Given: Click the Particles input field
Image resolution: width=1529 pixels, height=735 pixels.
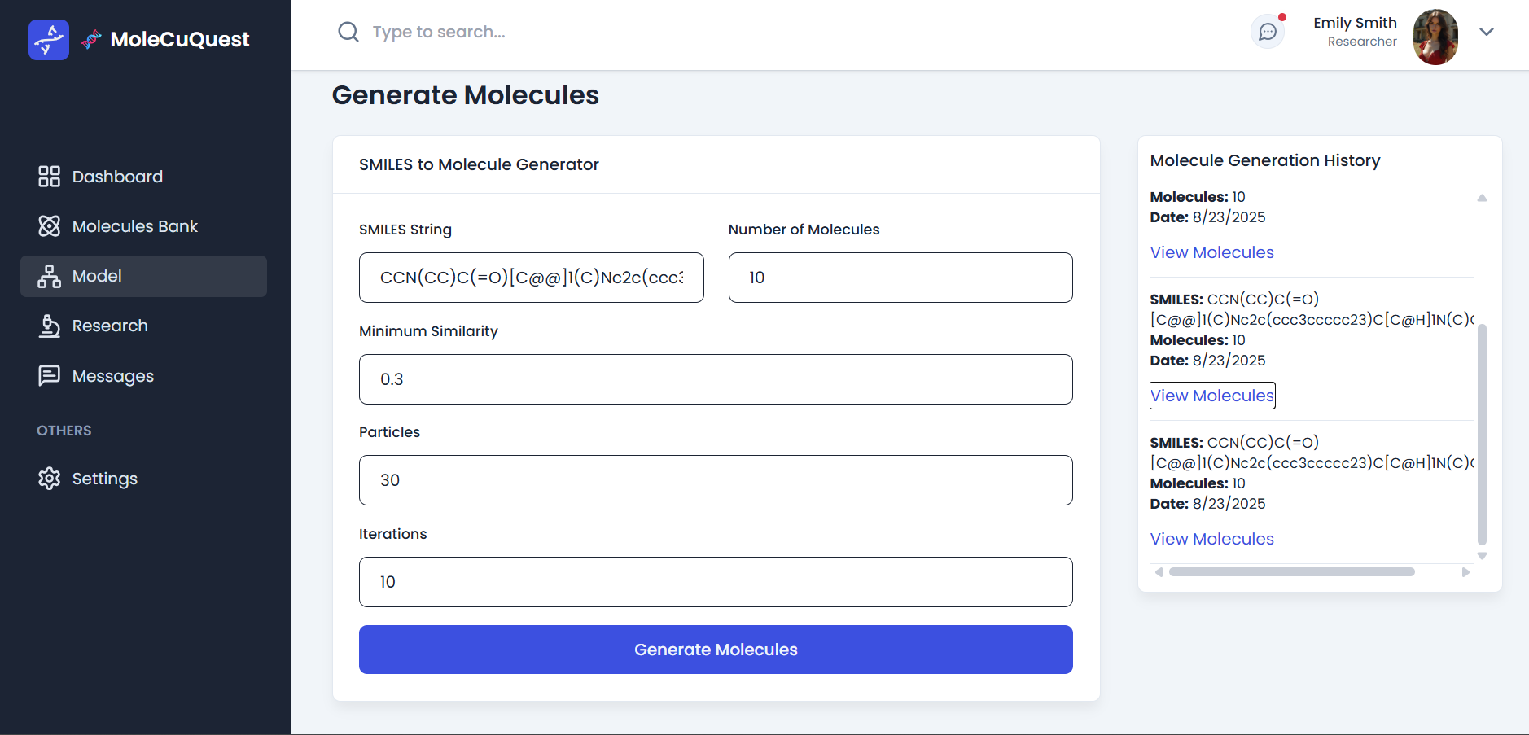Looking at the screenshot, I should click(x=716, y=480).
